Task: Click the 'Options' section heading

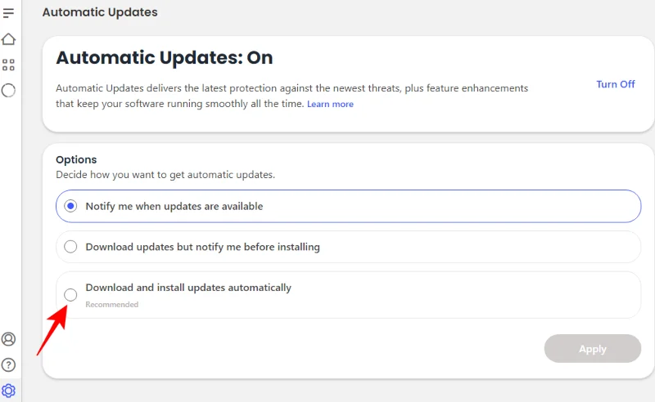Action: [76, 160]
